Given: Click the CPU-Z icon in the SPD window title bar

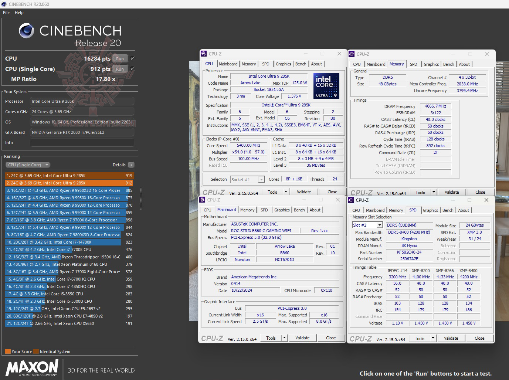Looking at the screenshot, I should pyautogui.click(x=351, y=200).
